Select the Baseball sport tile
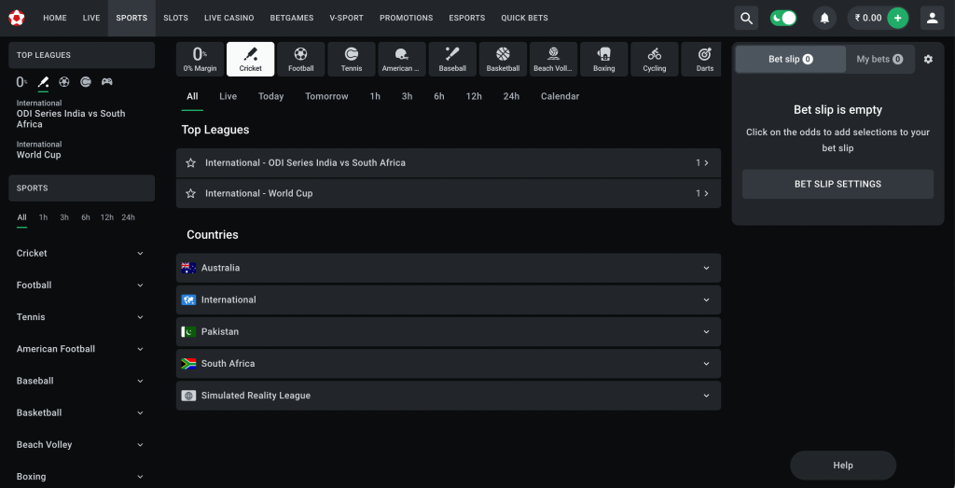Screen dimensions: 955x488 point(452,59)
